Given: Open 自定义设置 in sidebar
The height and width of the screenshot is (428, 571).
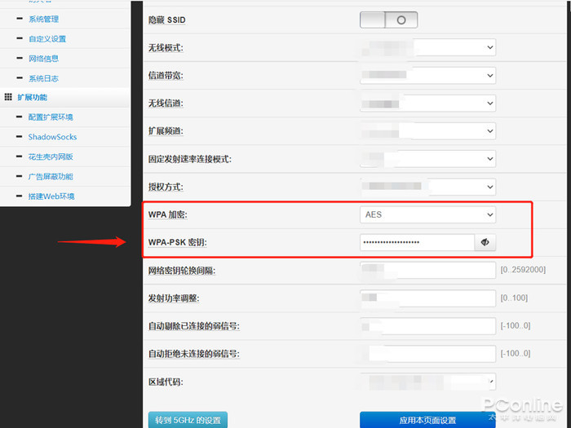Looking at the screenshot, I should 47,38.
